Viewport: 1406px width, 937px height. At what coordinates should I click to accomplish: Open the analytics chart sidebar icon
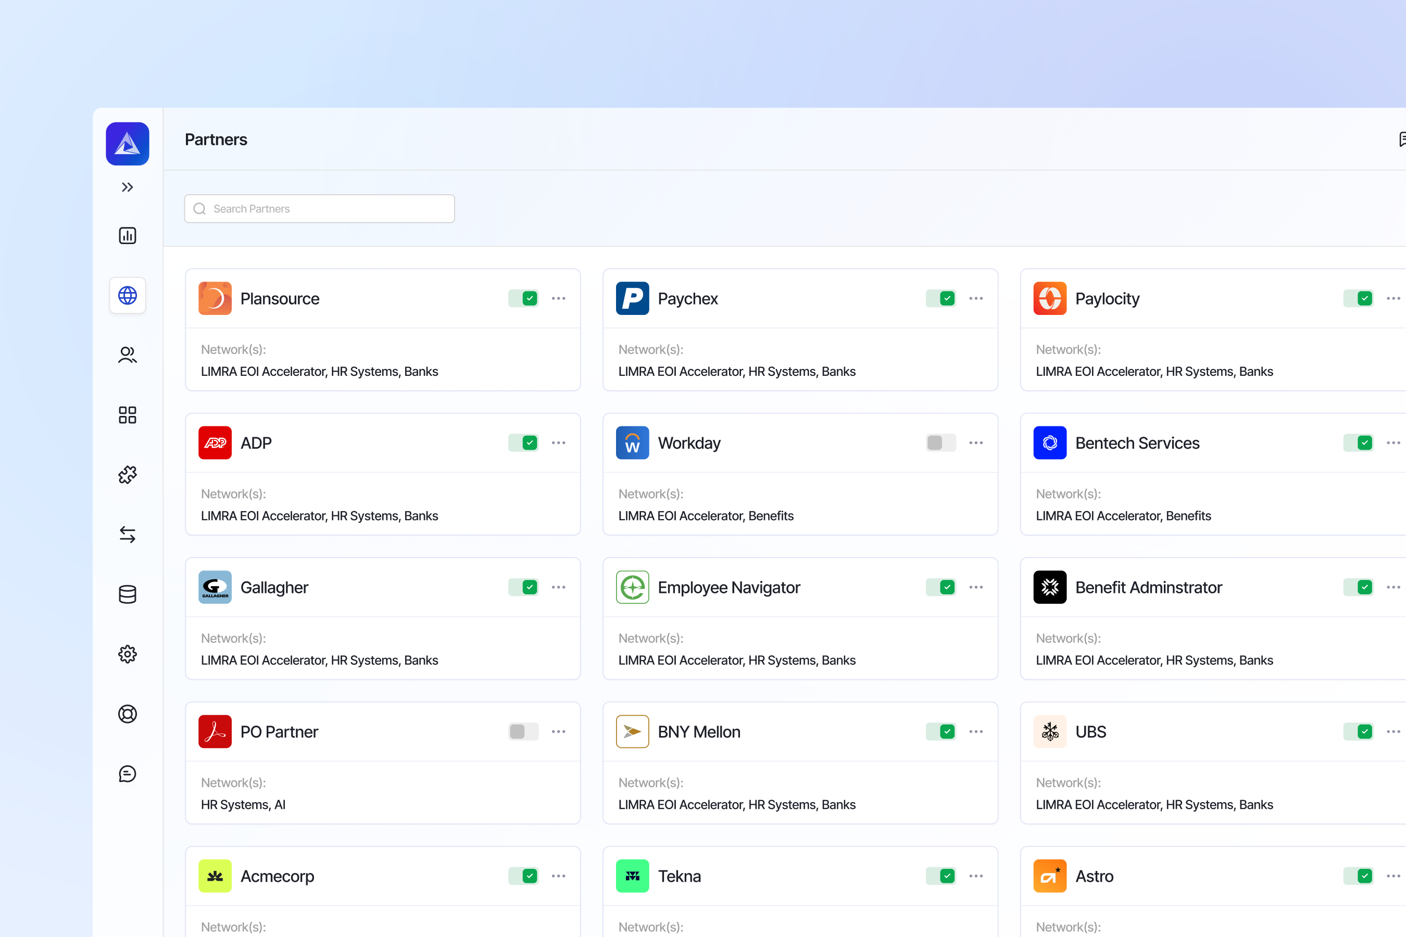tap(128, 235)
